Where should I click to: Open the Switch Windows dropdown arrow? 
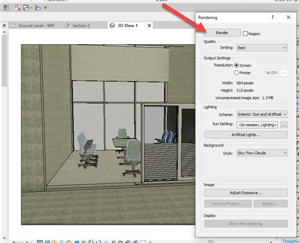click(32, 8)
